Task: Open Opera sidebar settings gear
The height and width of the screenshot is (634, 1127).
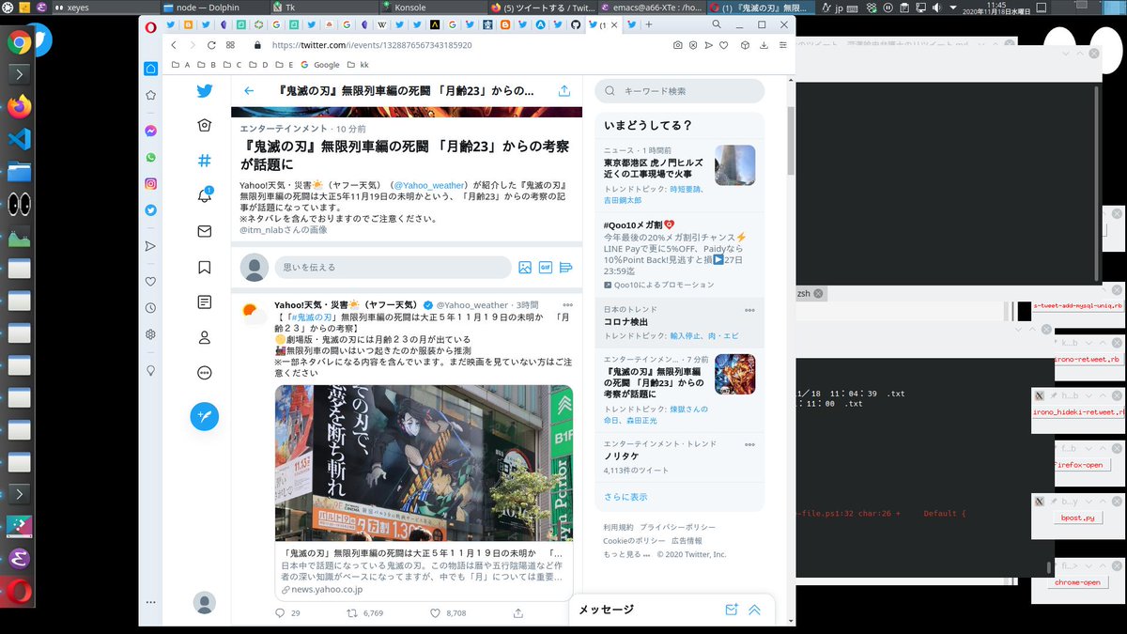Action: pyautogui.click(x=150, y=333)
